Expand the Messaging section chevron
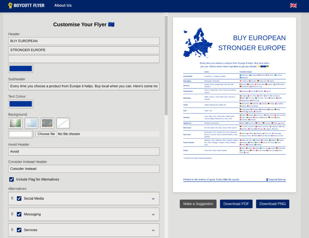This screenshot has height=238, width=309. pyautogui.click(x=153, y=214)
